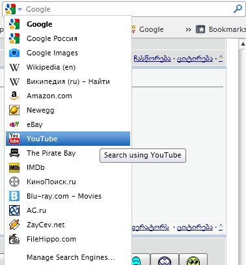Click the Pirate Bay ship icon
This screenshot has width=246, height=265.
pos(14,153)
